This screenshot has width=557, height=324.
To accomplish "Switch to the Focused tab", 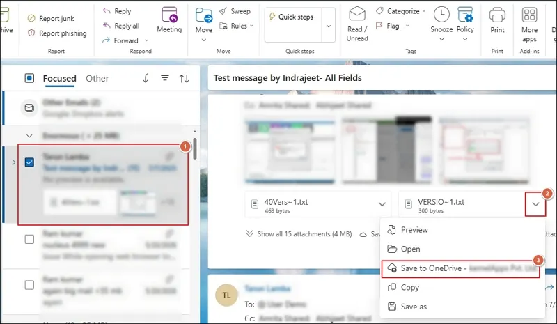I will (x=59, y=78).
